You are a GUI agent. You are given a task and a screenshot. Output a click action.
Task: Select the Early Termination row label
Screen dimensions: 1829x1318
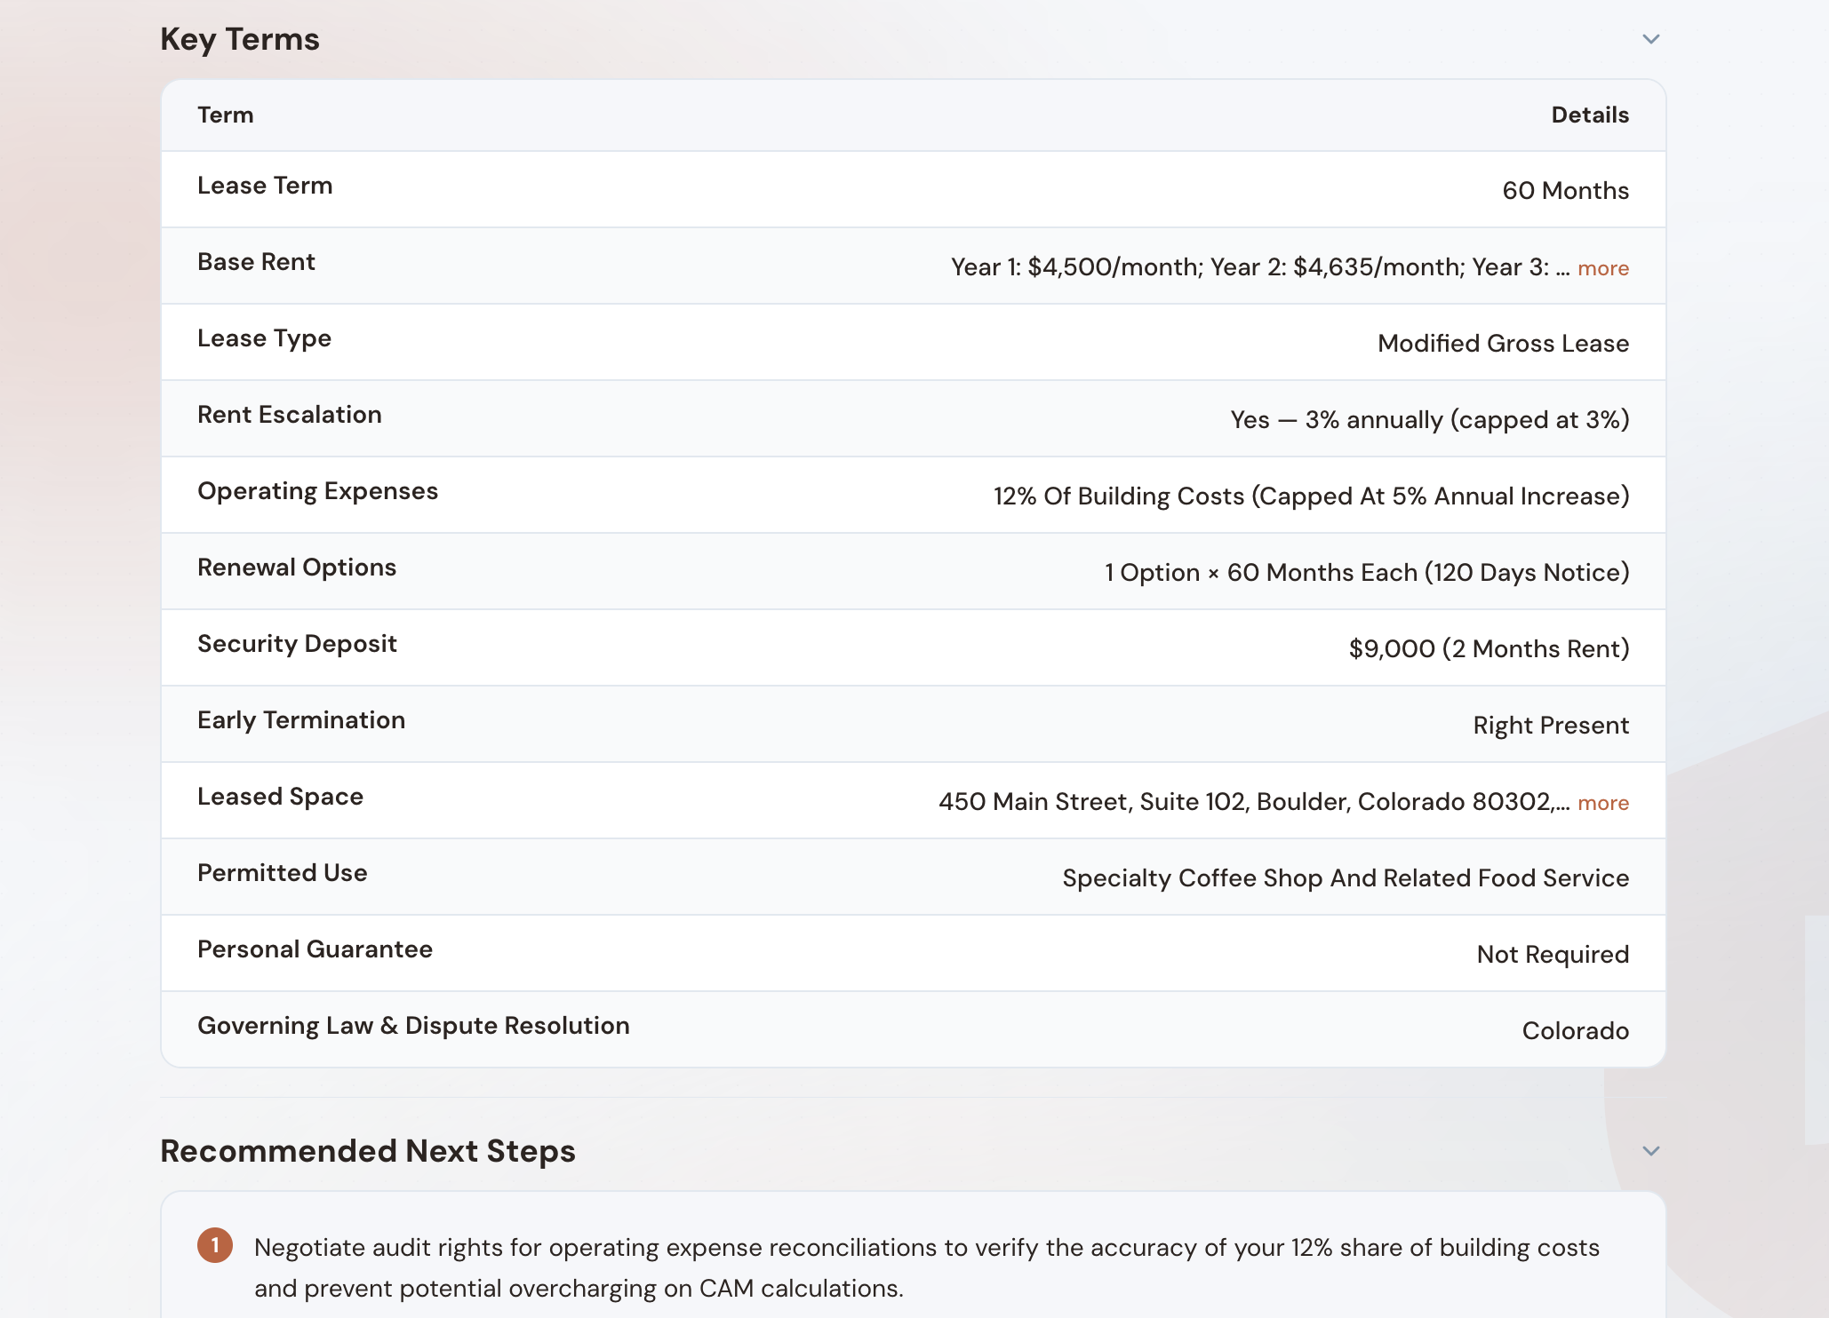pyautogui.click(x=301, y=720)
